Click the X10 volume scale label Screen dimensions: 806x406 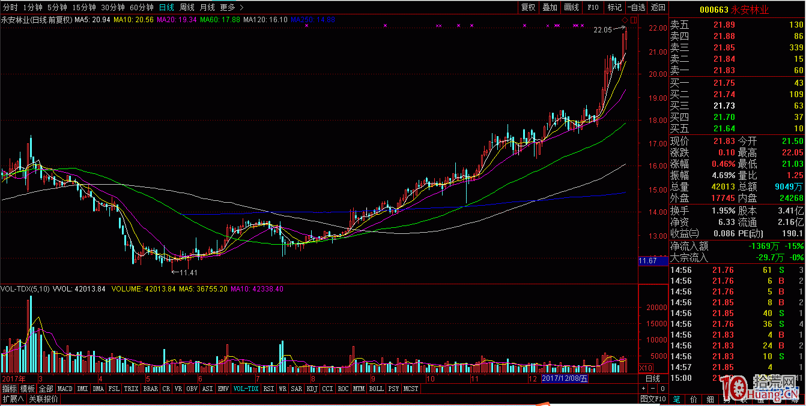click(x=645, y=368)
